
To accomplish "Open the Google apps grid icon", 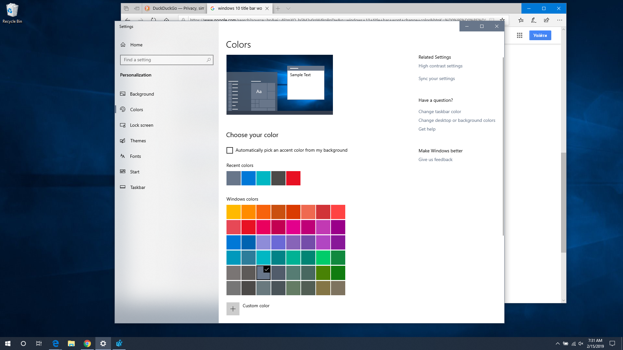I will point(519,35).
